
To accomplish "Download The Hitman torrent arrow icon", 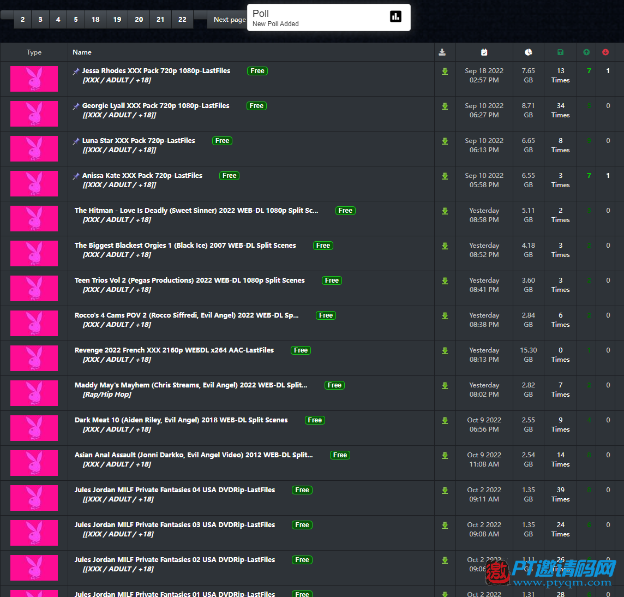I will point(445,211).
